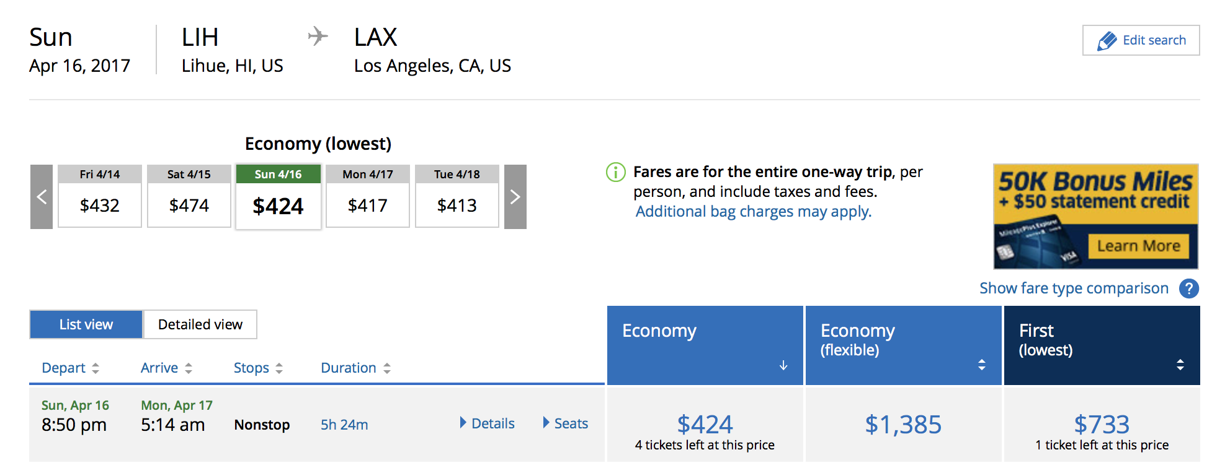Click the right arrow for later dates
The image size is (1212, 468).
515,197
